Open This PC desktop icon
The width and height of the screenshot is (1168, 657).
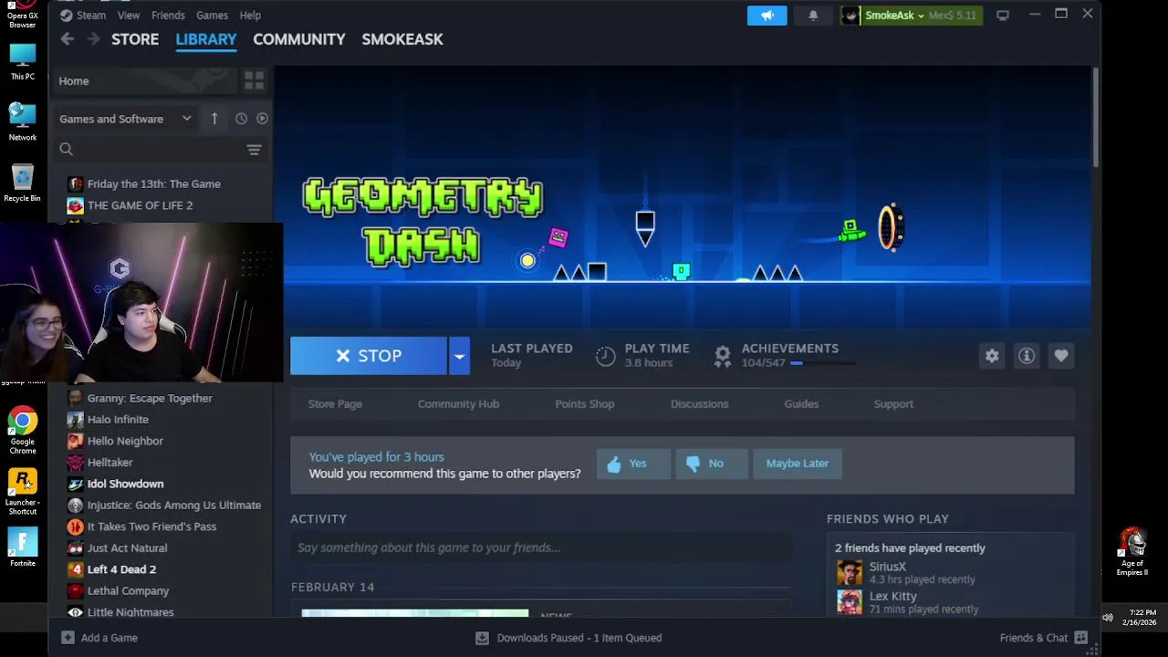click(23, 62)
